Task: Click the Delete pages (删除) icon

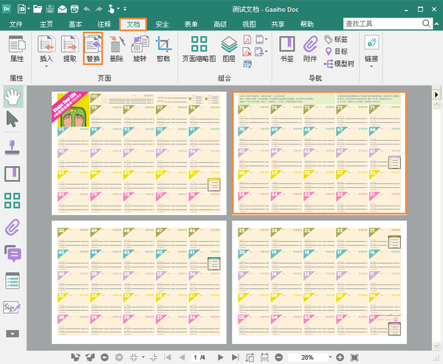Action: click(116, 49)
